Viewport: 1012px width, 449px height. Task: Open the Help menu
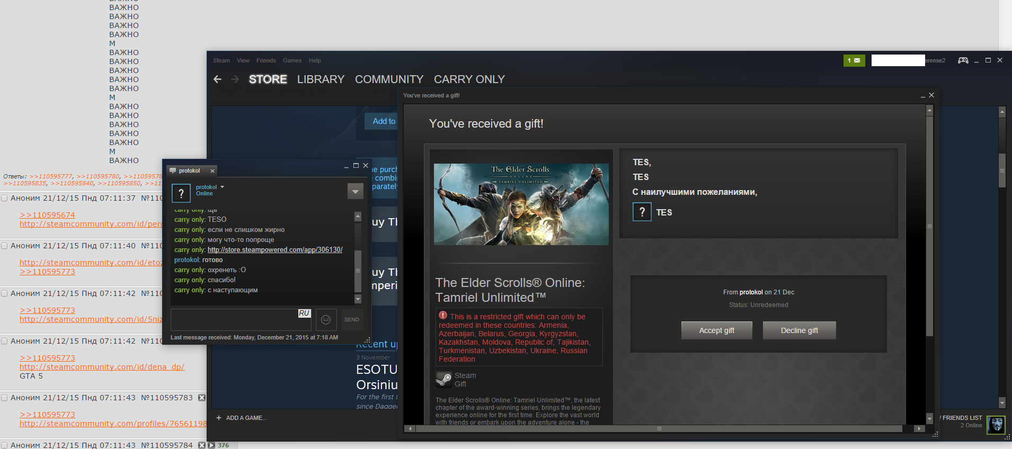tap(315, 60)
